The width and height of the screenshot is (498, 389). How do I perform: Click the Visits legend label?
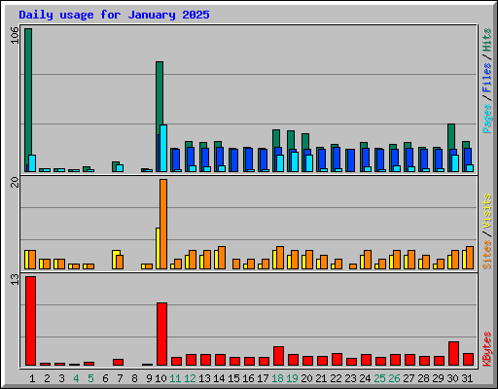click(x=486, y=211)
